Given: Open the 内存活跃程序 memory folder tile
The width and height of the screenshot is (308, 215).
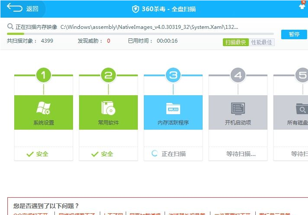Looking at the screenshot, I should (173, 112).
